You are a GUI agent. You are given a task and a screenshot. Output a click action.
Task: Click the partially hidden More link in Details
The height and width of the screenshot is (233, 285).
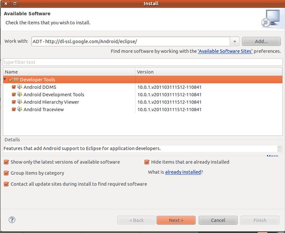[272, 156]
